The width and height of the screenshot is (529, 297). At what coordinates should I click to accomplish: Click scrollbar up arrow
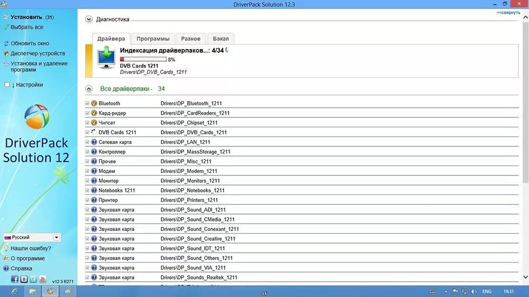(525, 17)
